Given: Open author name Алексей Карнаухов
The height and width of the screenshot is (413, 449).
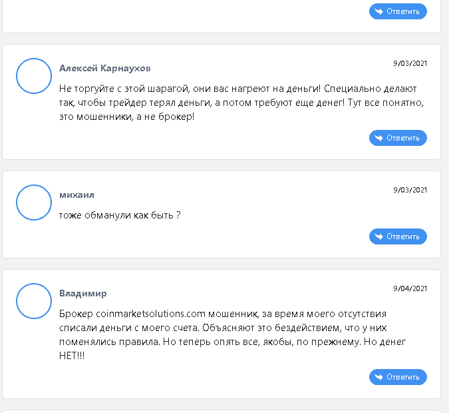Looking at the screenshot, I should (104, 68).
